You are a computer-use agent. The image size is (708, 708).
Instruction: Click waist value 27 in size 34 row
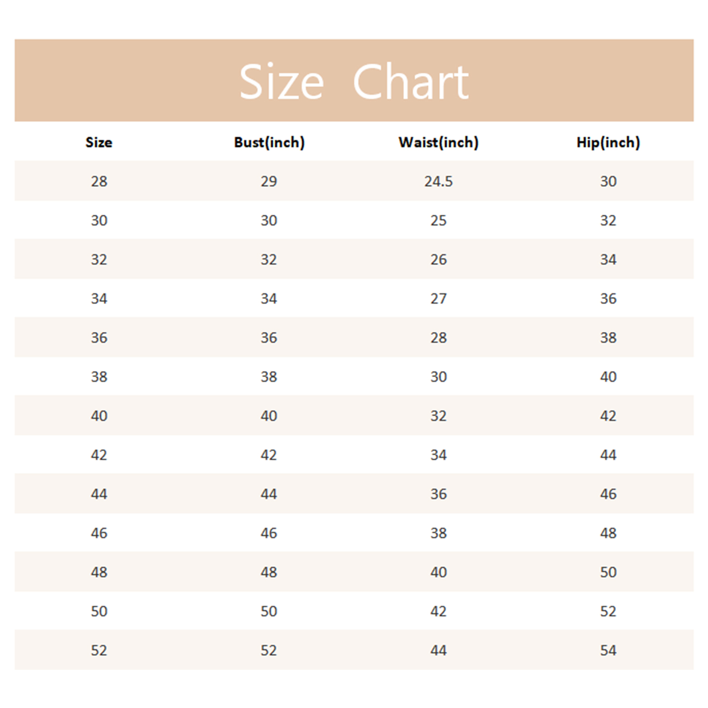click(438, 299)
